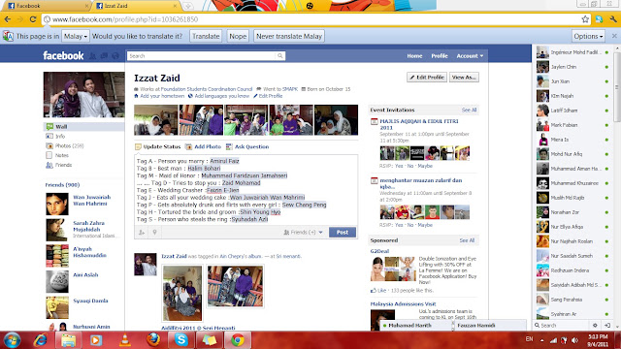Select Add Photo composer tab
The image size is (621, 349).
203,146
